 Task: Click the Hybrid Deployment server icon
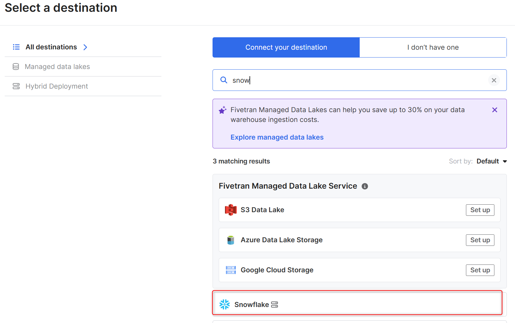point(16,86)
